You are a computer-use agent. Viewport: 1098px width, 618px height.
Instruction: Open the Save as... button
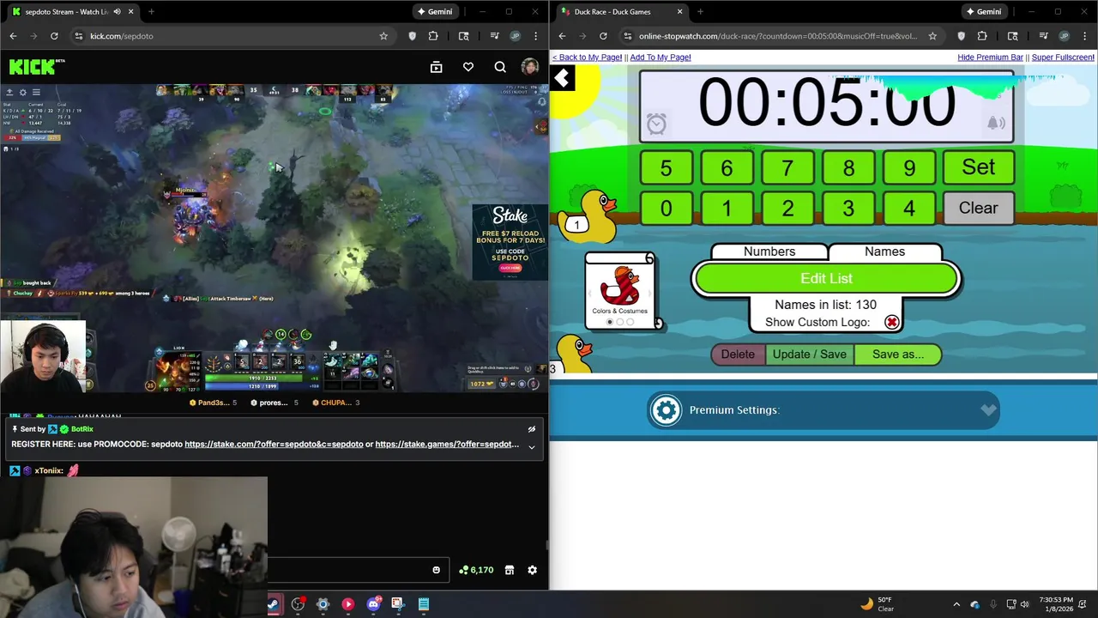click(x=898, y=354)
